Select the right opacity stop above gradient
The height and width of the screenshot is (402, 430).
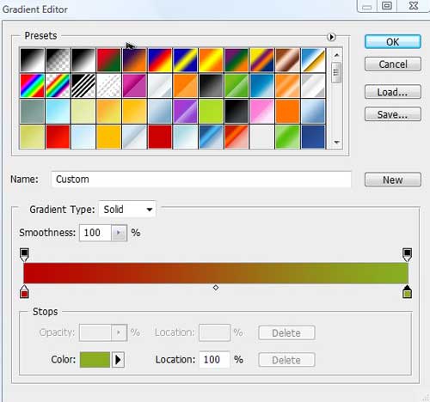[407, 254]
